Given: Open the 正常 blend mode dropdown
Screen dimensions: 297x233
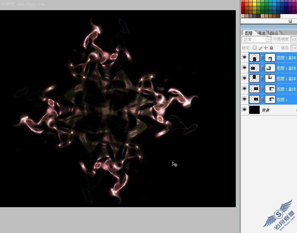Looking at the screenshot, I should pyautogui.click(x=256, y=39).
